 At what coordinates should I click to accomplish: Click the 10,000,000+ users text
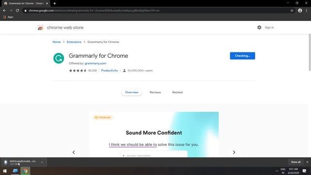[x=140, y=70]
